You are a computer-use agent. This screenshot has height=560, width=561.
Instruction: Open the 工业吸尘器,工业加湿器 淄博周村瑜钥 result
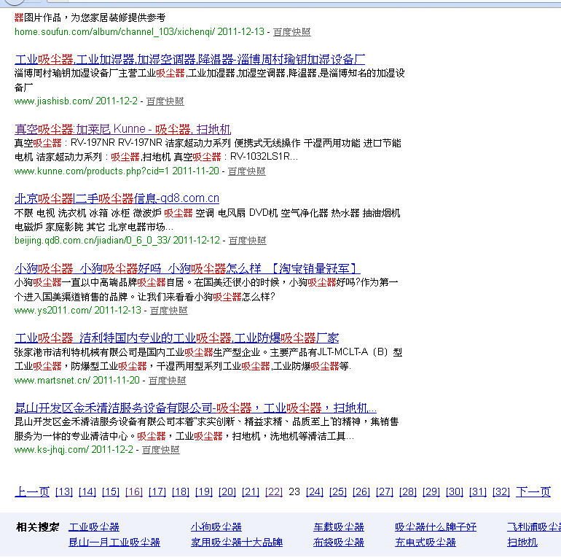(189, 60)
